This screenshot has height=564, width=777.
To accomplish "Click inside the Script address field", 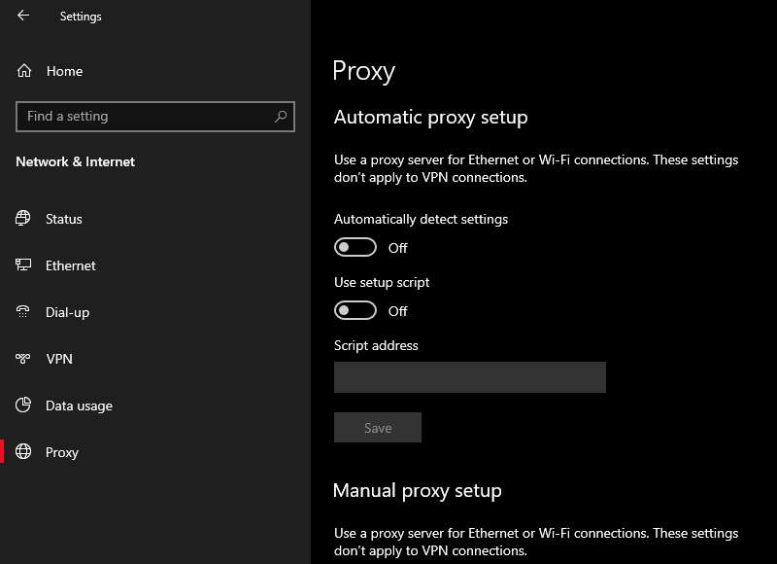I will coord(470,377).
